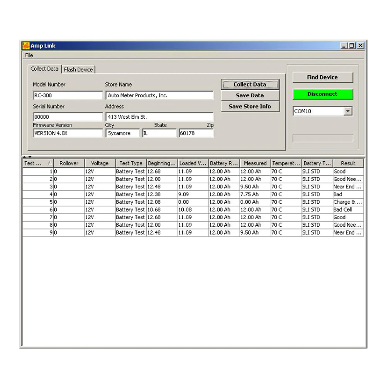
Task: Select the Collect Data tab
Action: coord(44,69)
